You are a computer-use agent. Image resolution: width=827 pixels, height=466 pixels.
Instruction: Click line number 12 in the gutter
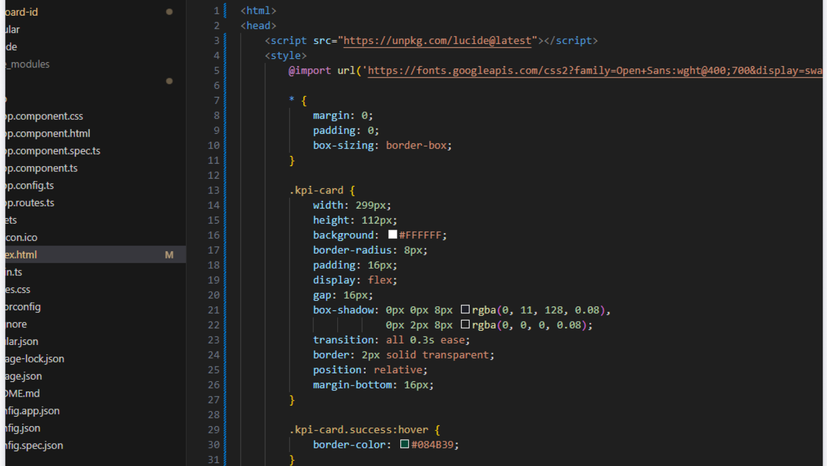point(213,175)
